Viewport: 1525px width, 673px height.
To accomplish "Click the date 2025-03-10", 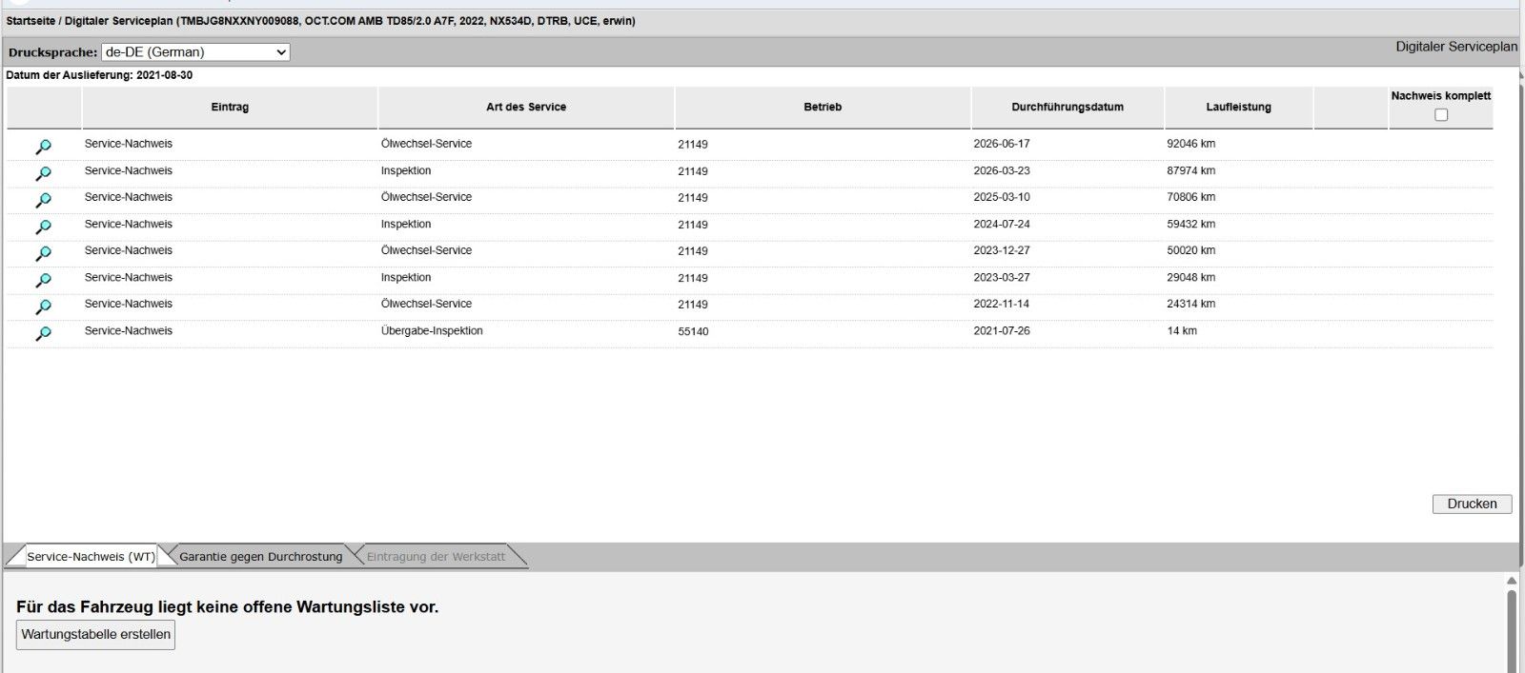I will [x=1002, y=197].
